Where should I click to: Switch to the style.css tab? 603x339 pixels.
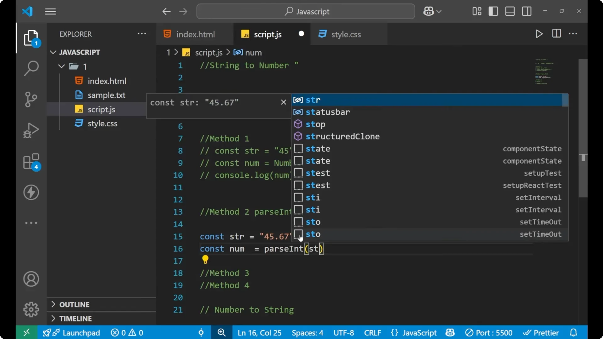[346, 34]
